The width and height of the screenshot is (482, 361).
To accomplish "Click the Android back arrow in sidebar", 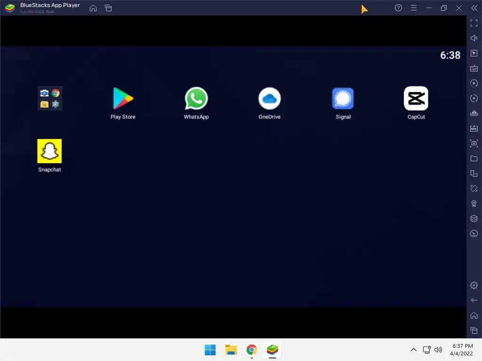I will click(474, 300).
